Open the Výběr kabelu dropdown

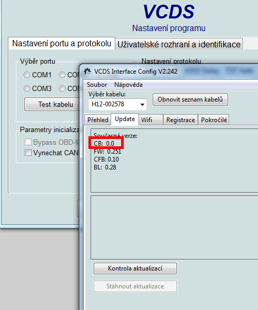click(x=117, y=104)
